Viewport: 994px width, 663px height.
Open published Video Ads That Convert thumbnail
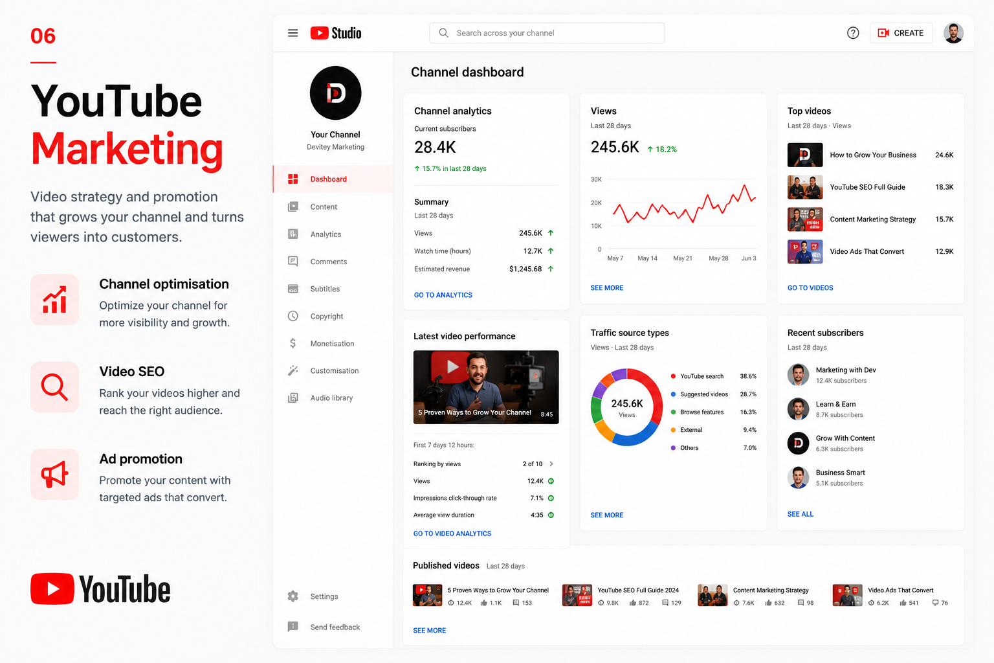pyautogui.click(x=847, y=595)
